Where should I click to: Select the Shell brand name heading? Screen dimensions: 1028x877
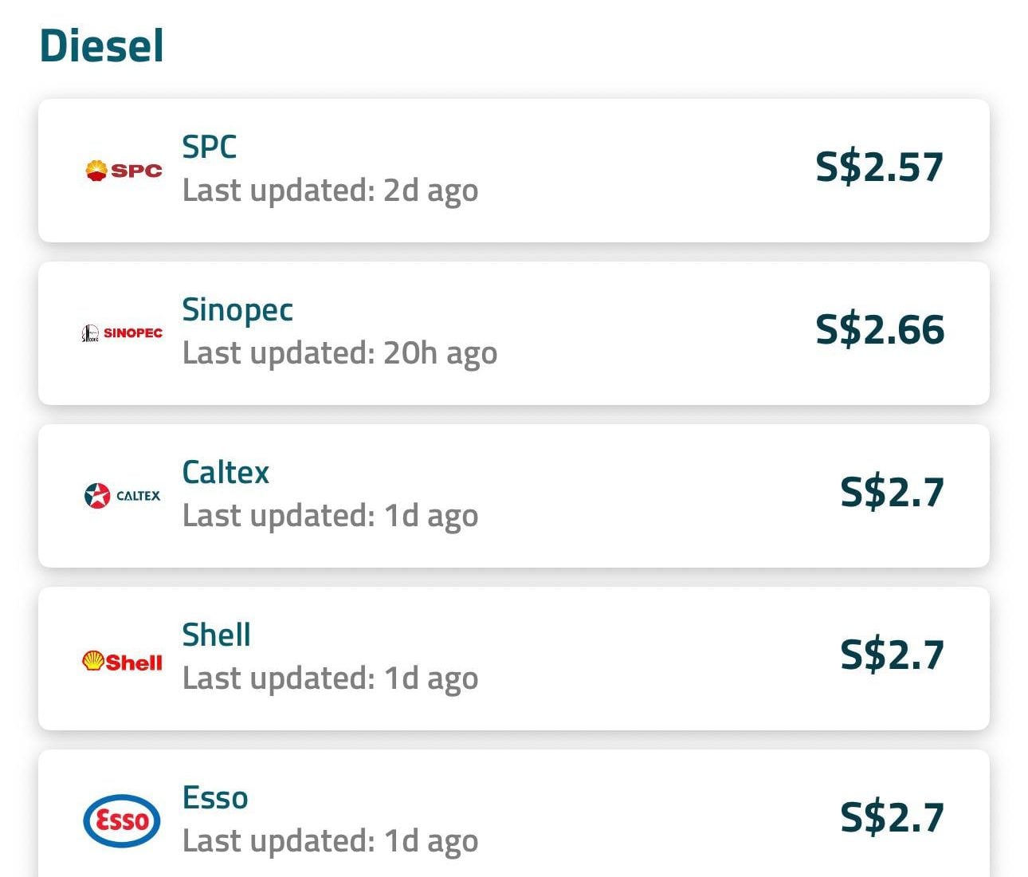(216, 634)
